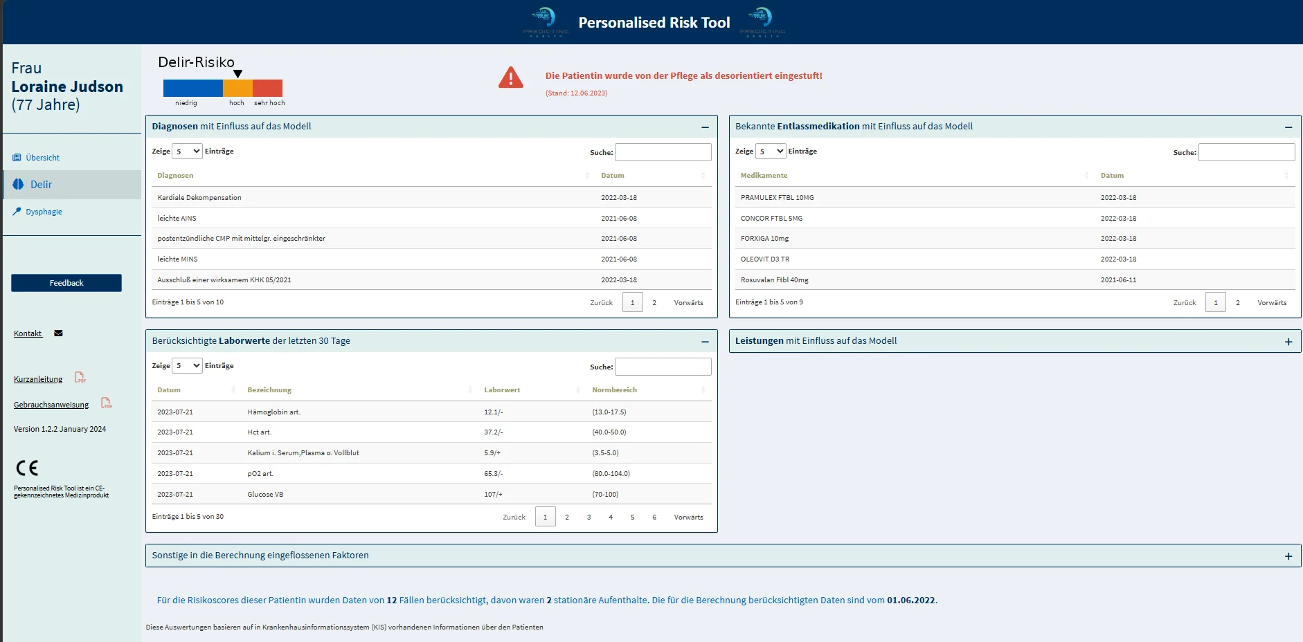Click Vorwärts in Entlassmedikation table

click(1272, 302)
